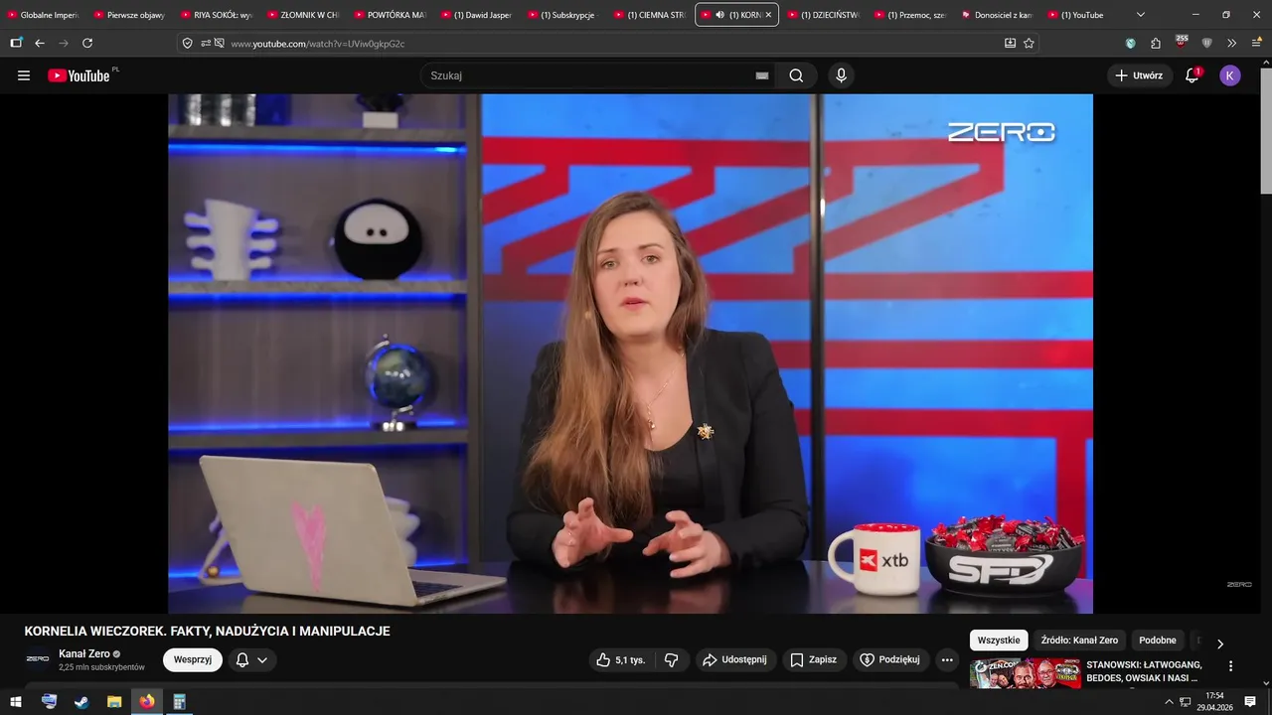Switch to DZIECIŃSTW tab
This screenshot has height=715, width=1272.
822,15
